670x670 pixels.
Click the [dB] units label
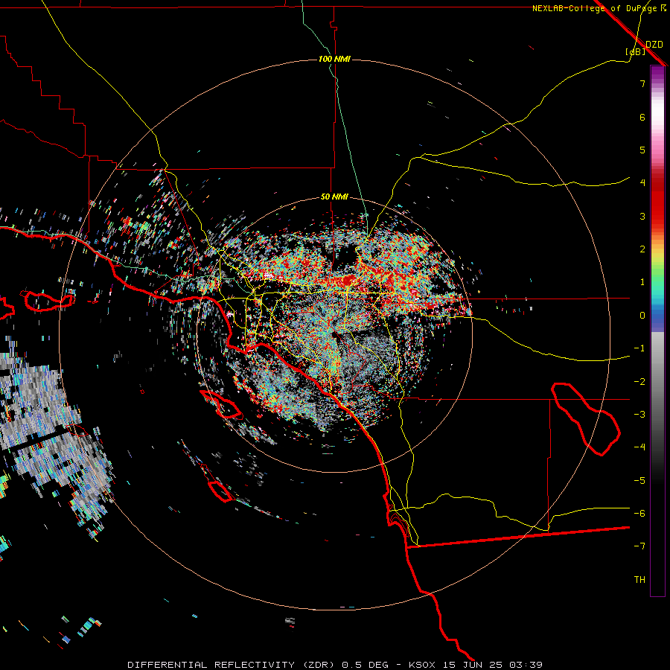[x=636, y=51]
